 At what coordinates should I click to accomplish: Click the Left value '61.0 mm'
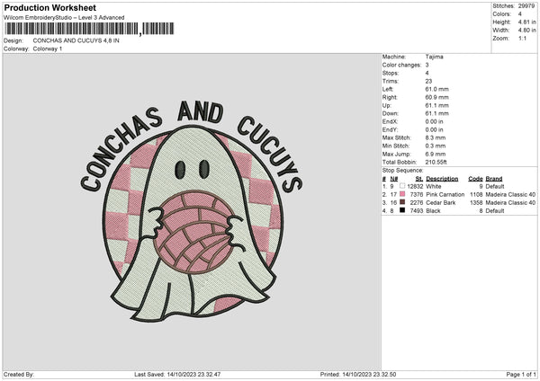pos(436,89)
